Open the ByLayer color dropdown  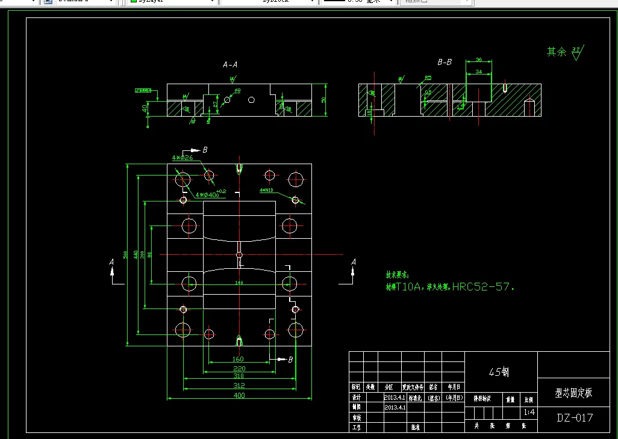(172, 2)
